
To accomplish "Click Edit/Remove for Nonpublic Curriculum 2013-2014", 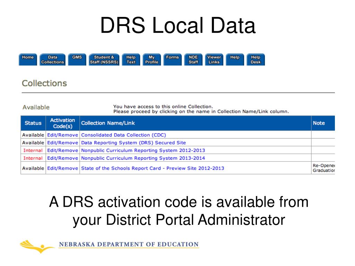I will click(62, 158).
